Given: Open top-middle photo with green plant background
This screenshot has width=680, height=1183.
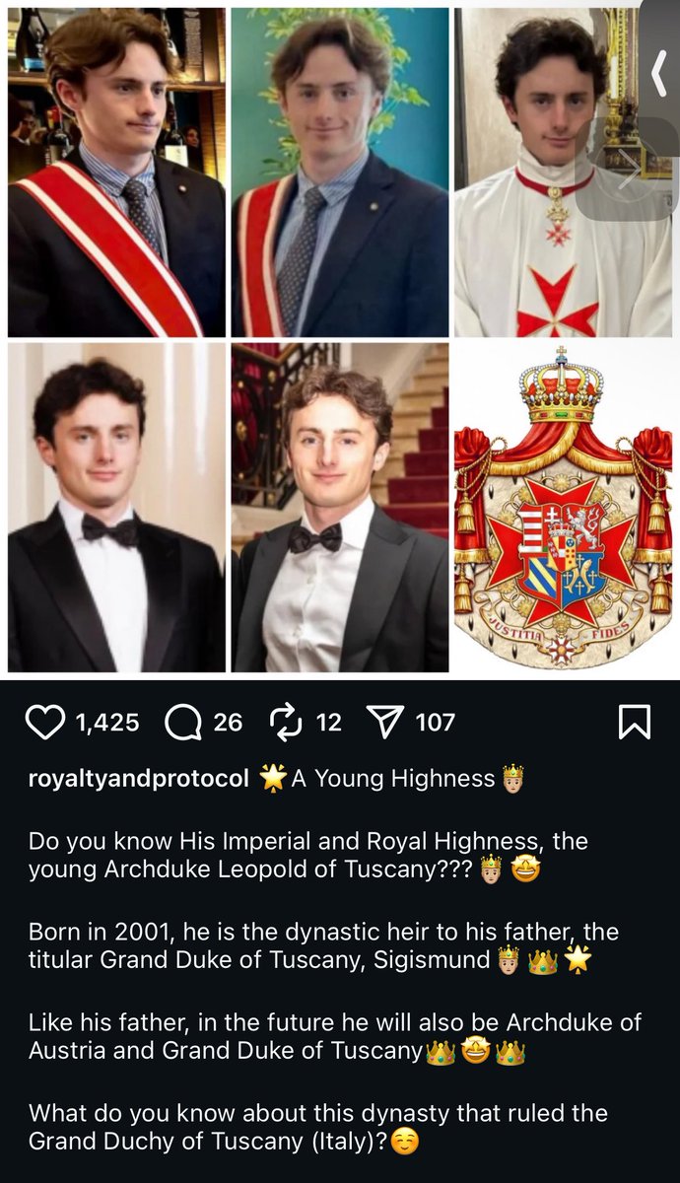Looking at the screenshot, I should point(340,173).
